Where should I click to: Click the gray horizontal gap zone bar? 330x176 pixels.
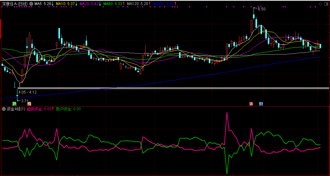click(x=173, y=88)
